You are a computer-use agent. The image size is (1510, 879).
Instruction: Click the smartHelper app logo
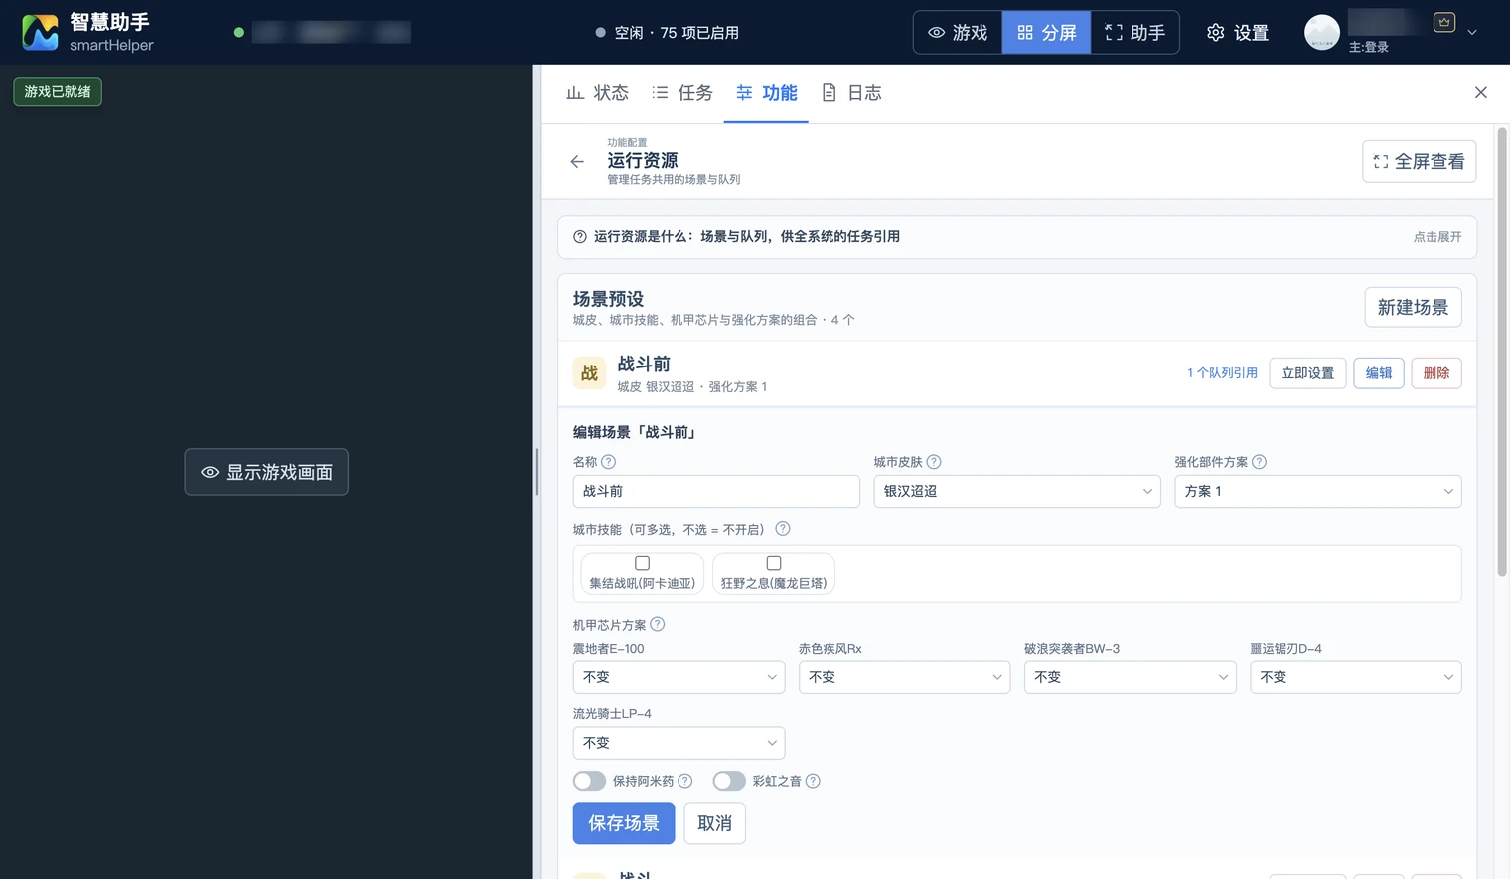(40, 32)
